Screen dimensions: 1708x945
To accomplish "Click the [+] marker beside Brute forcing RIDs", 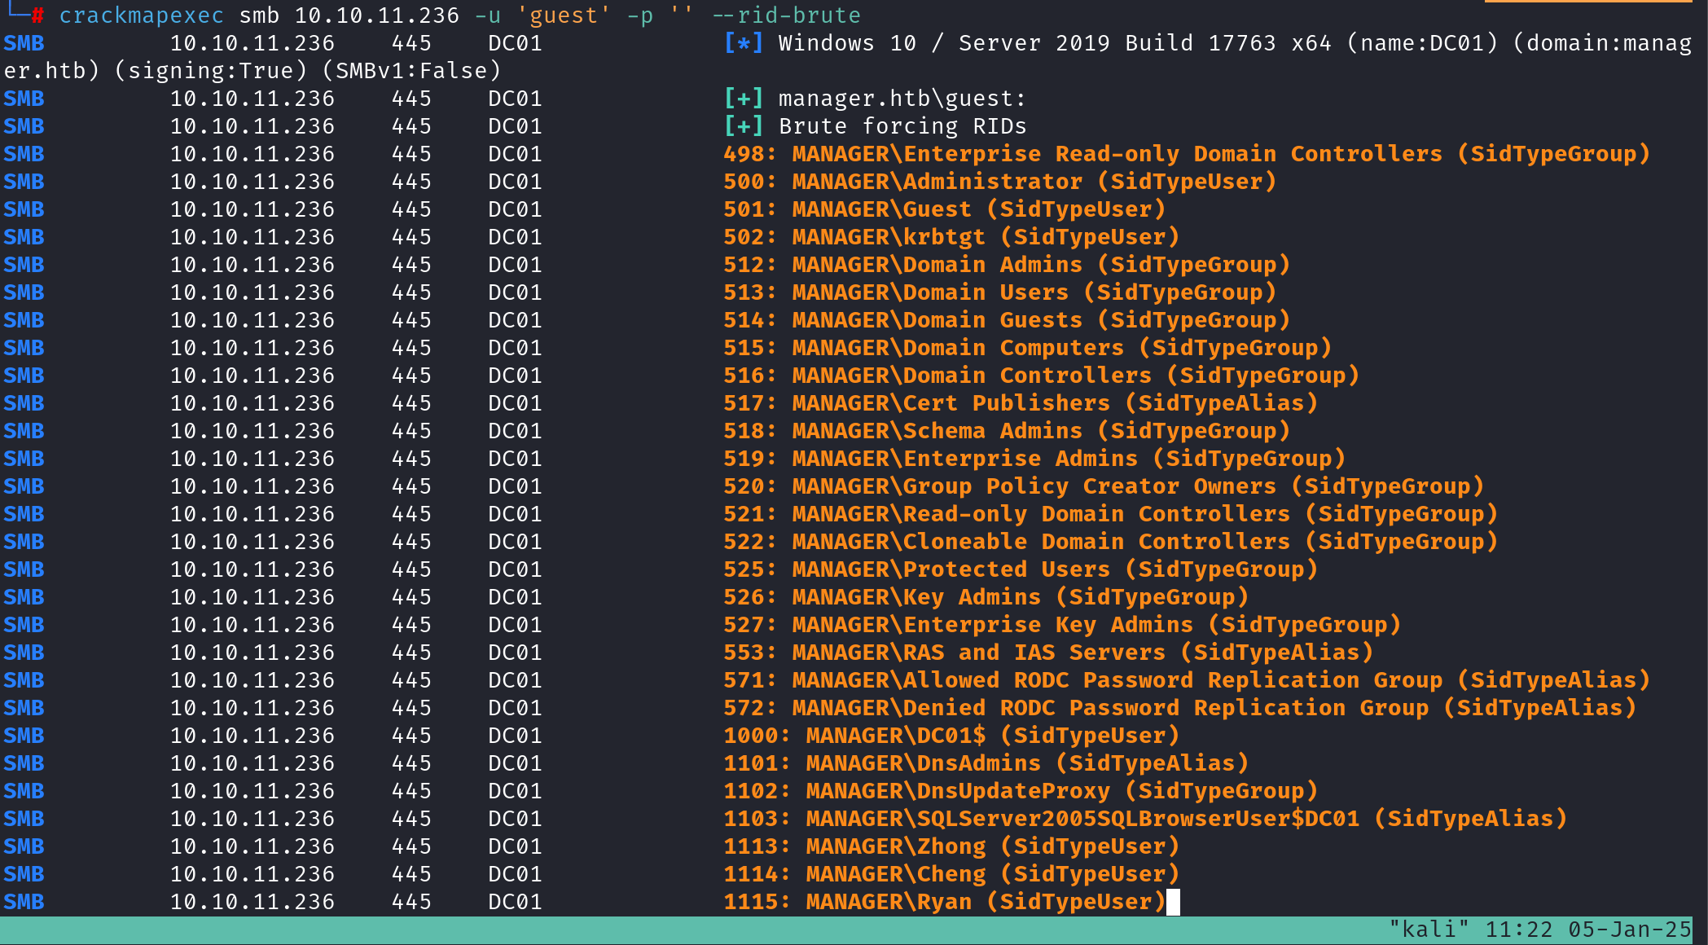I will click(743, 126).
